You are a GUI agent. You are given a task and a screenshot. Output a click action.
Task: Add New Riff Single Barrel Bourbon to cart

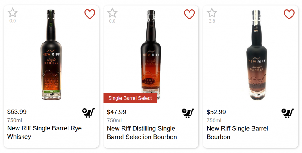(x=288, y=113)
